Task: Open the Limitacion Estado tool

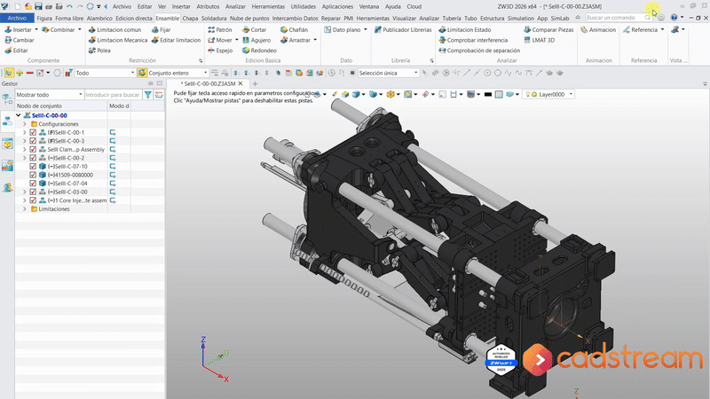Action: click(x=464, y=29)
